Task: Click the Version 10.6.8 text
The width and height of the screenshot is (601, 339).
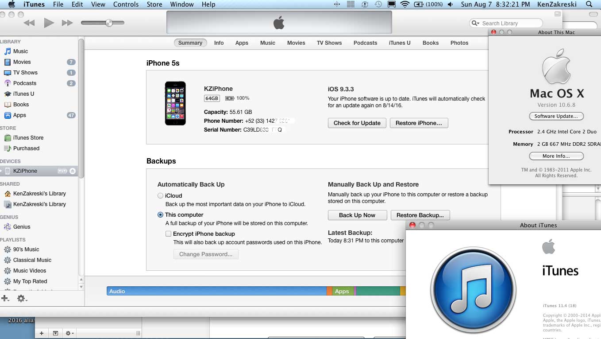Action: [x=556, y=105]
